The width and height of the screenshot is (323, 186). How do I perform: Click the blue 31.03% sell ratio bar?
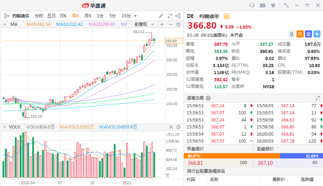[301, 156]
